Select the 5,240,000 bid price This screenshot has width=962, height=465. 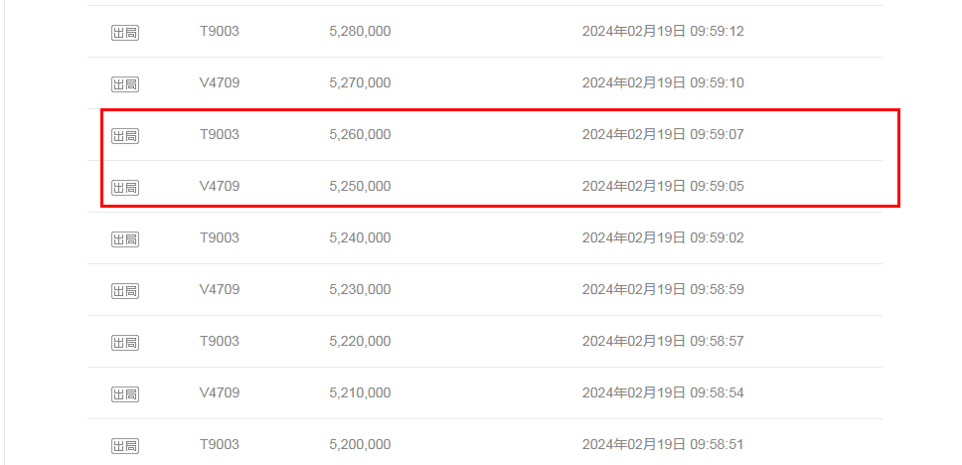[359, 237]
